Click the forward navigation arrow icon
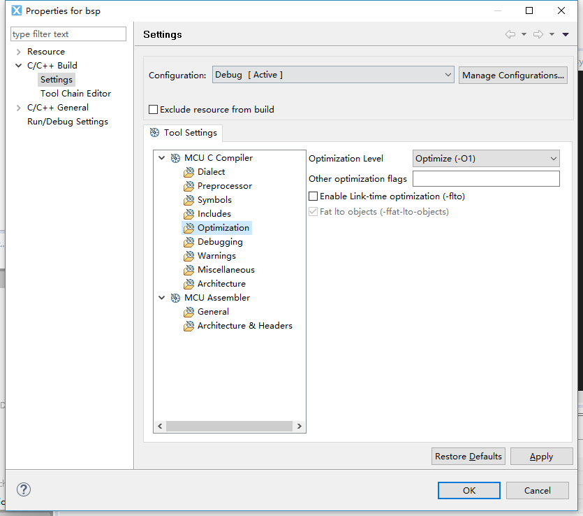The height and width of the screenshot is (516, 583). (x=538, y=34)
